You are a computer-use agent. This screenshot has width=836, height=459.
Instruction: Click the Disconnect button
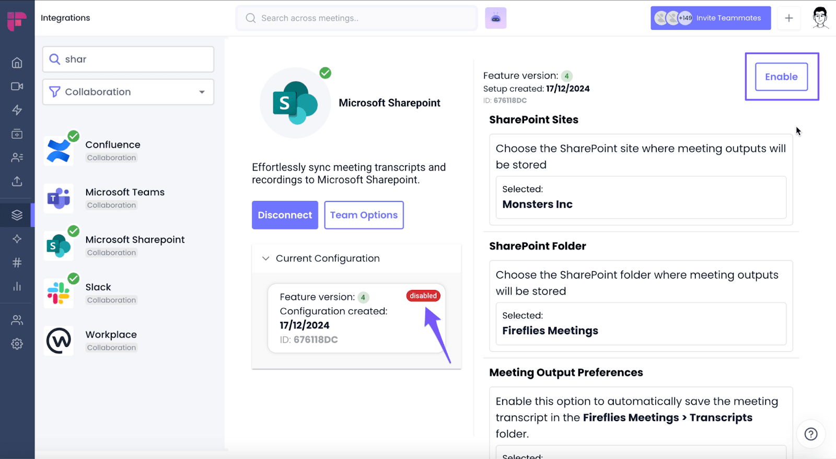[x=285, y=215]
